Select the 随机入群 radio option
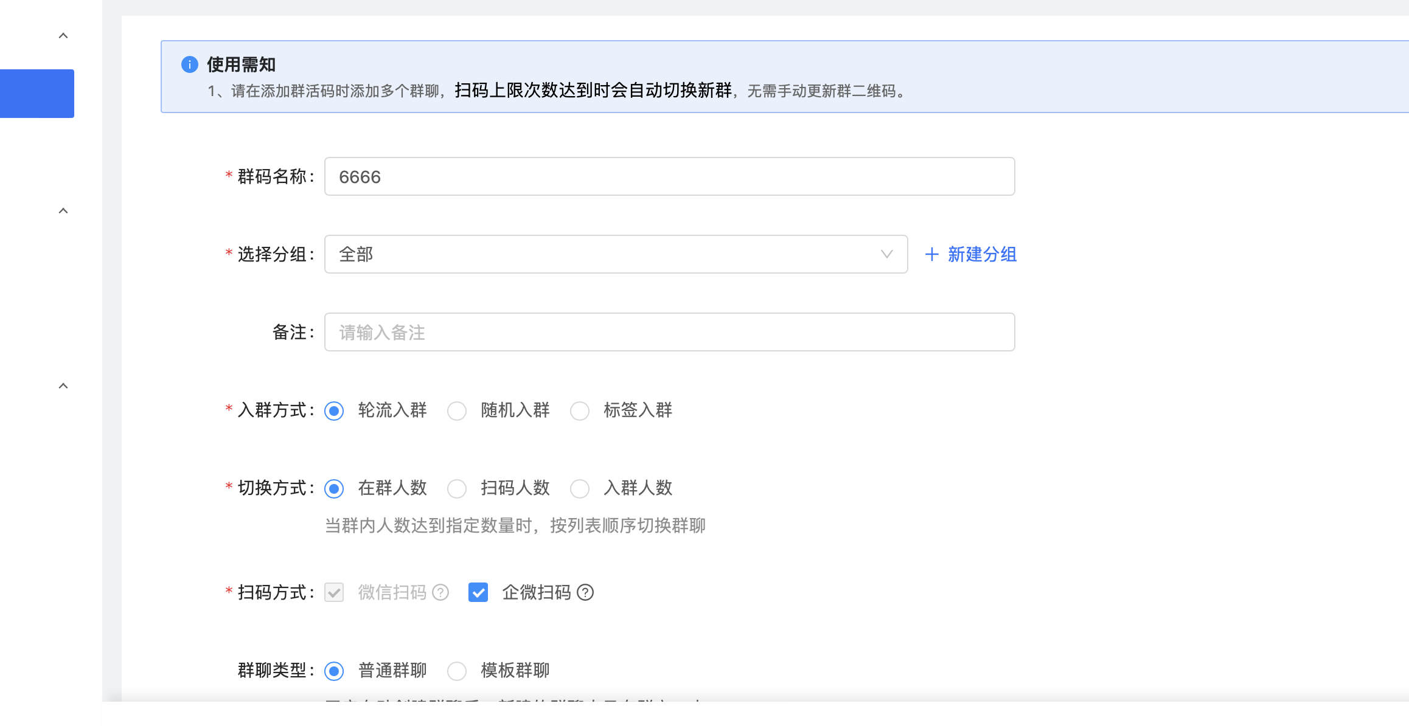 [457, 411]
